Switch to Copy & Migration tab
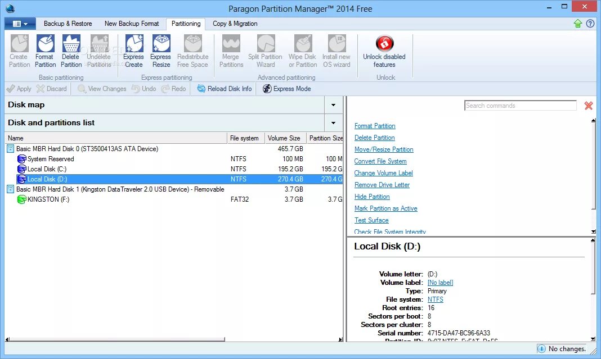The width and height of the screenshot is (601, 359). [235, 24]
